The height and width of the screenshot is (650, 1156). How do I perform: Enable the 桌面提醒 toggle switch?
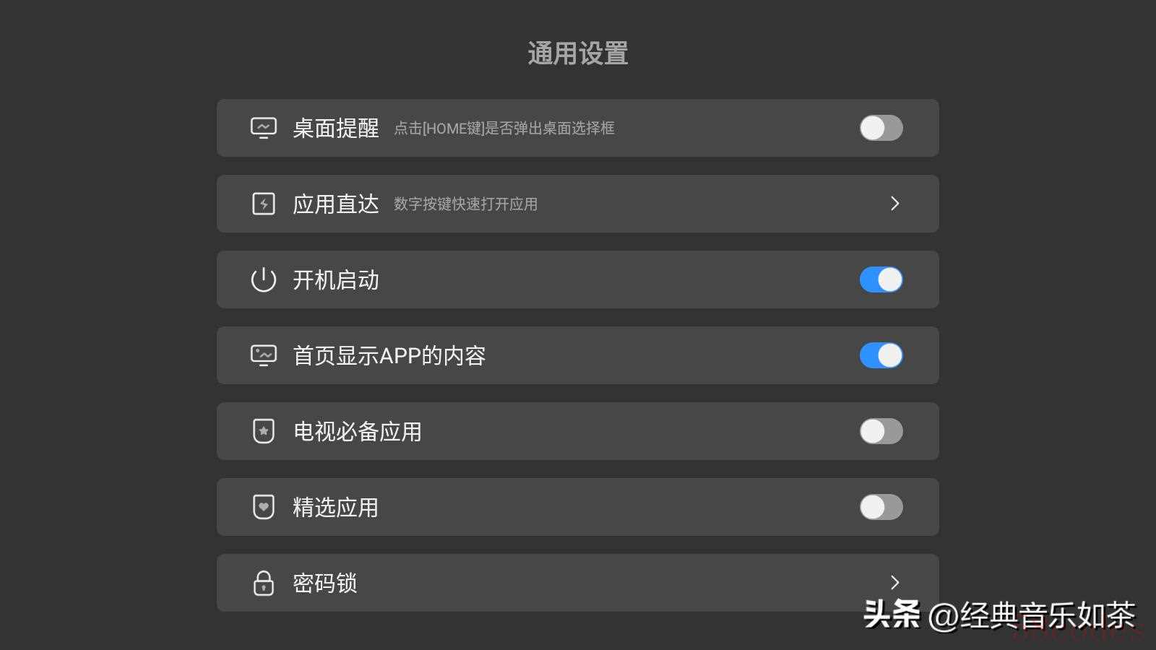pos(881,128)
